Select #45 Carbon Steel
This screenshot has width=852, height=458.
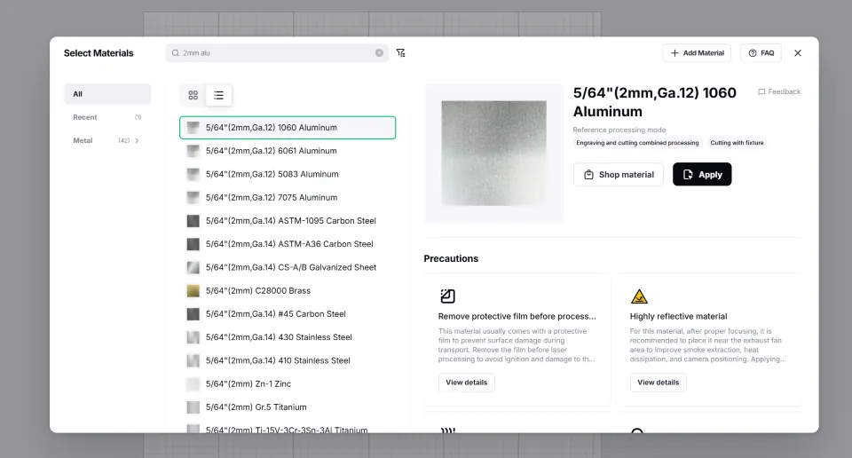click(x=288, y=314)
